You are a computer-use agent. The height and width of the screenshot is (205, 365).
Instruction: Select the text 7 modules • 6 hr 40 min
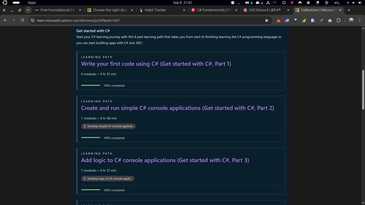point(99,118)
